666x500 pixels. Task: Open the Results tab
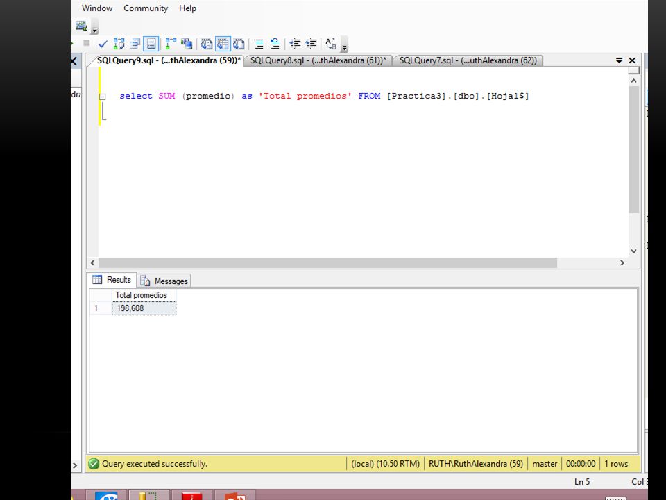click(x=112, y=280)
